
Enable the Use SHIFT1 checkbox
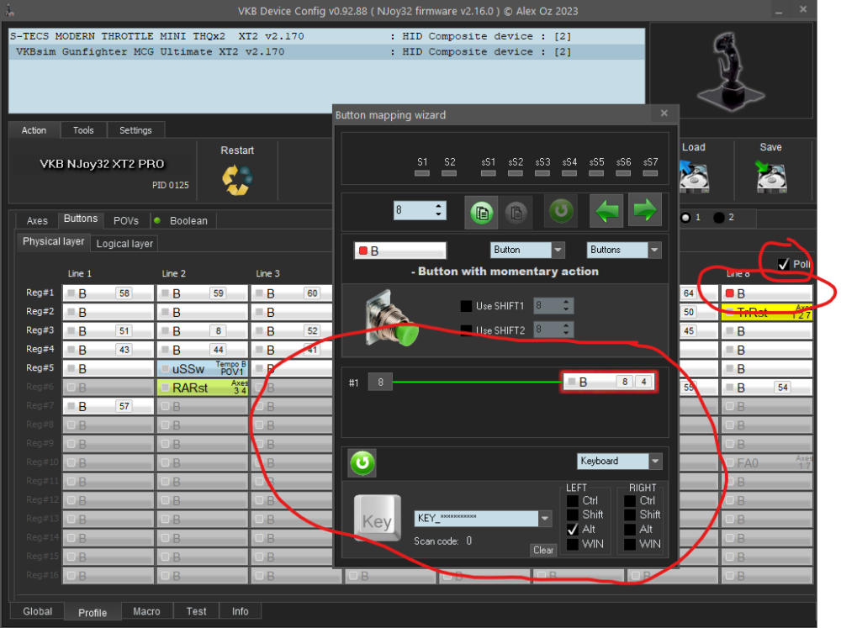point(465,305)
